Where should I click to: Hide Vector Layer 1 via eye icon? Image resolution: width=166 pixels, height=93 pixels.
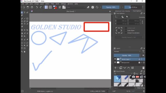click(115, 59)
